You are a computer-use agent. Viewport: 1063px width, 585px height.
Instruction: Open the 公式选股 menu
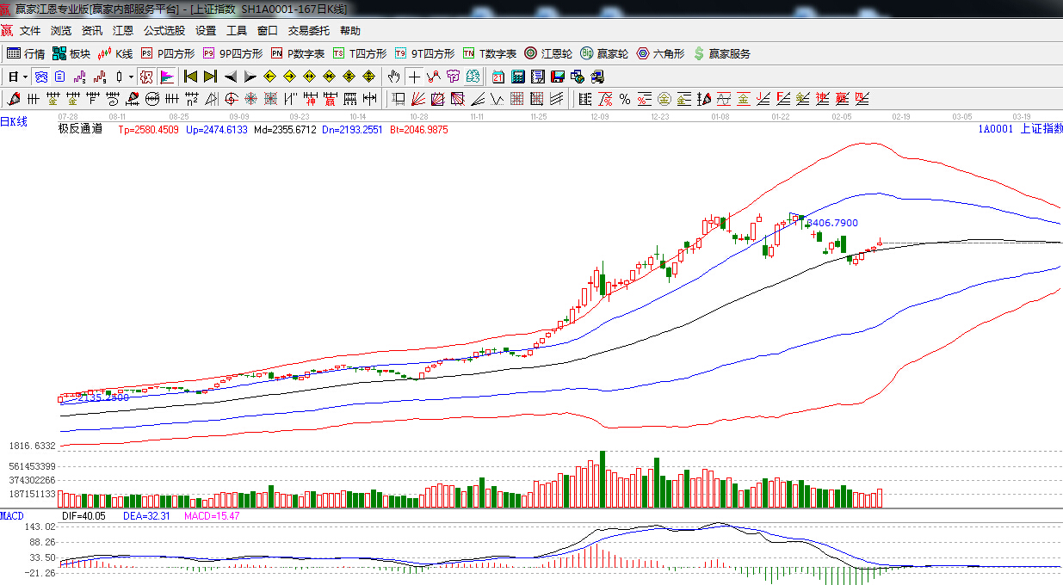pyautogui.click(x=164, y=31)
